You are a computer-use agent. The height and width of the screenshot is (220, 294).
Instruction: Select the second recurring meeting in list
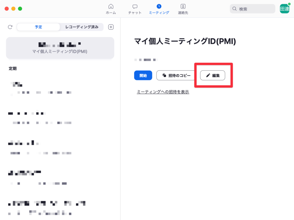(40, 118)
